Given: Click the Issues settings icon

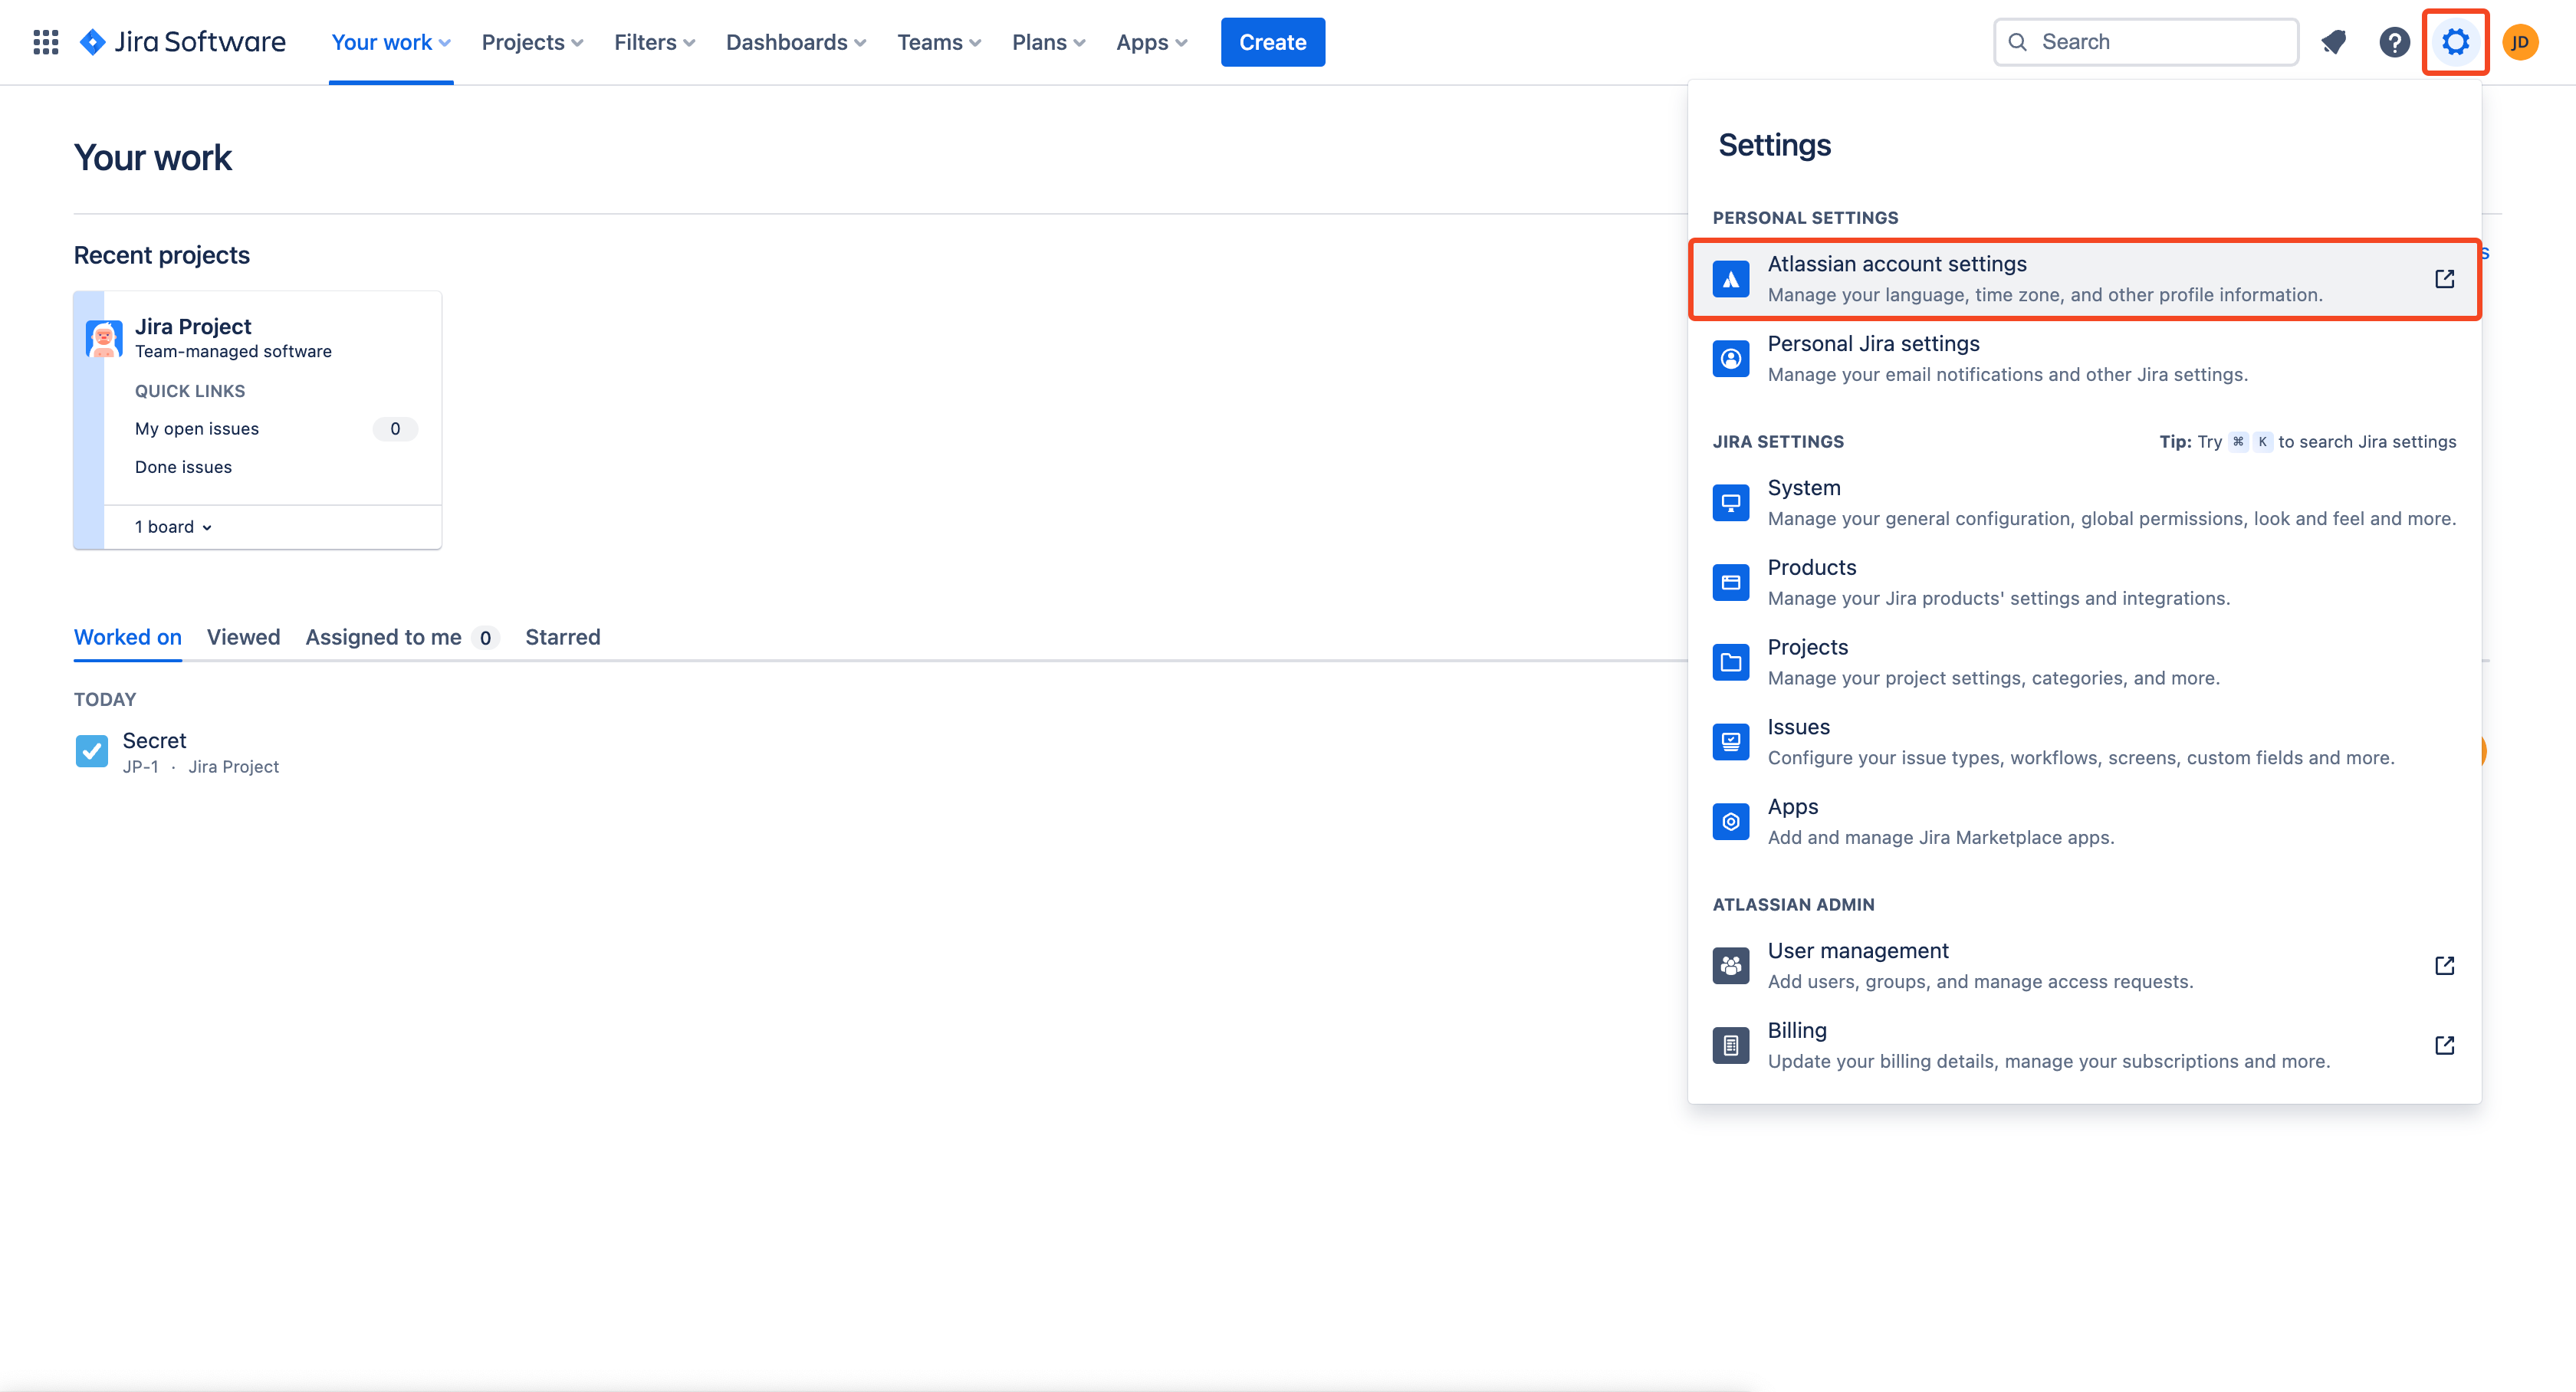Looking at the screenshot, I should pyautogui.click(x=1730, y=742).
